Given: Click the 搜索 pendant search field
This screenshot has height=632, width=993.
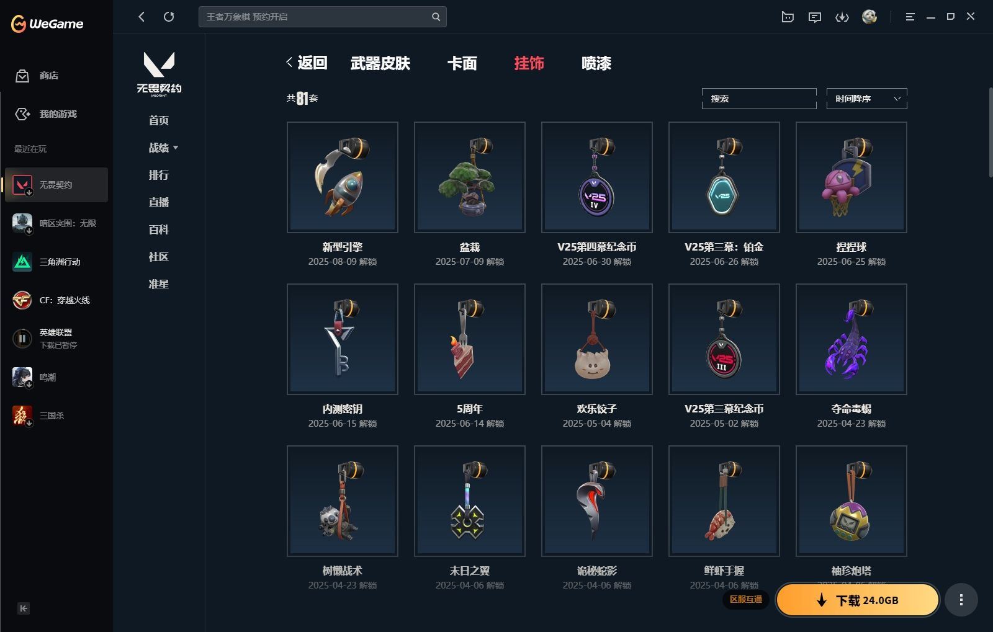Looking at the screenshot, I should (759, 99).
